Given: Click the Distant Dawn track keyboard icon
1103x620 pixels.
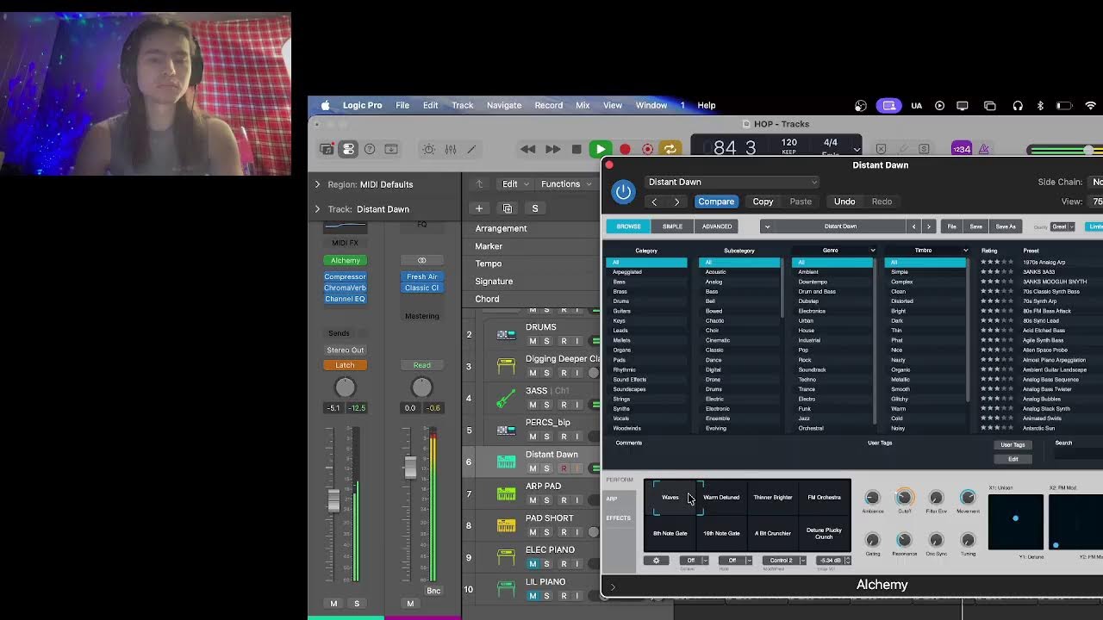Looking at the screenshot, I should click(506, 462).
